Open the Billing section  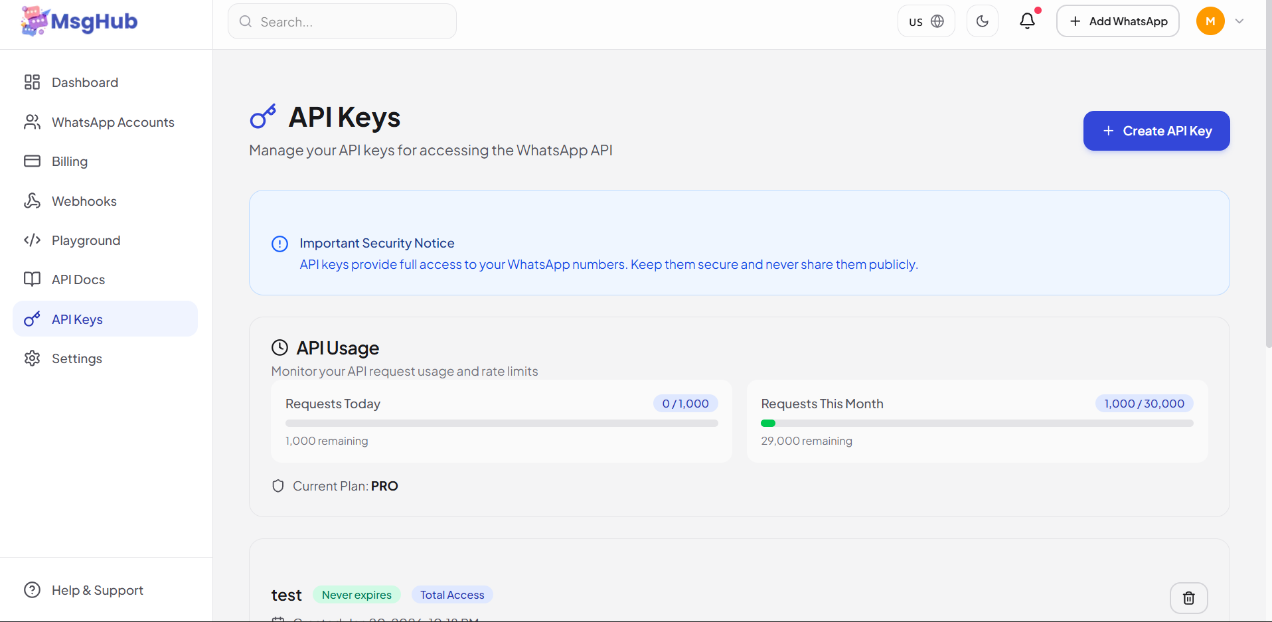tap(106, 161)
